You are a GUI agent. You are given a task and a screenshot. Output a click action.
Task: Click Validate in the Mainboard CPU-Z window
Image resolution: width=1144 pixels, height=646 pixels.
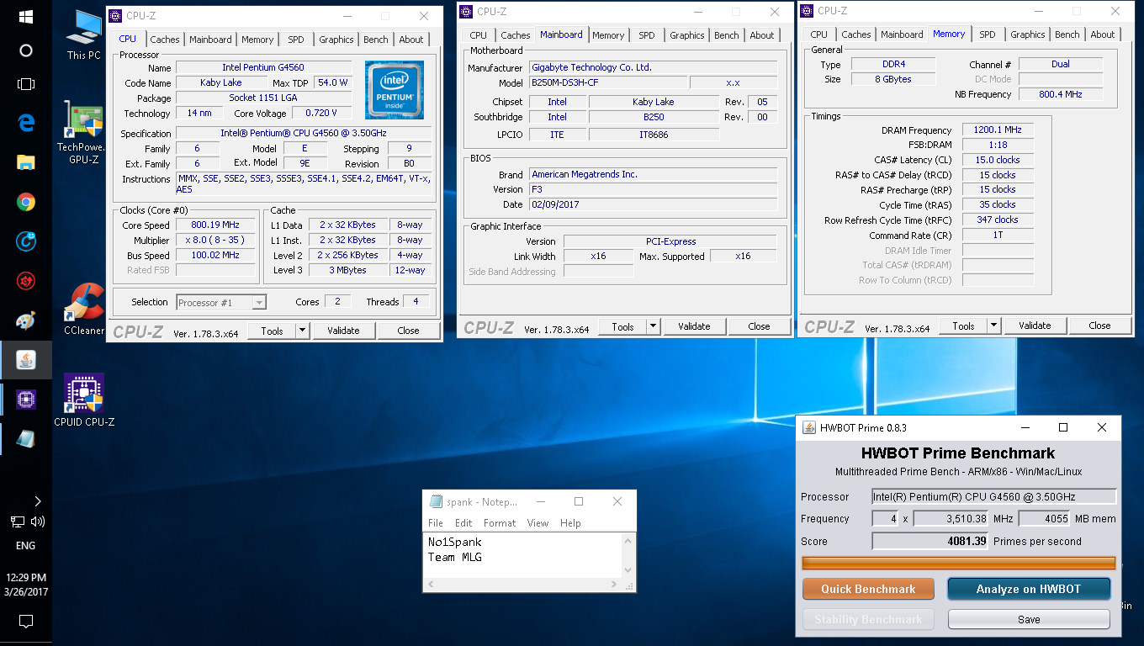(694, 326)
